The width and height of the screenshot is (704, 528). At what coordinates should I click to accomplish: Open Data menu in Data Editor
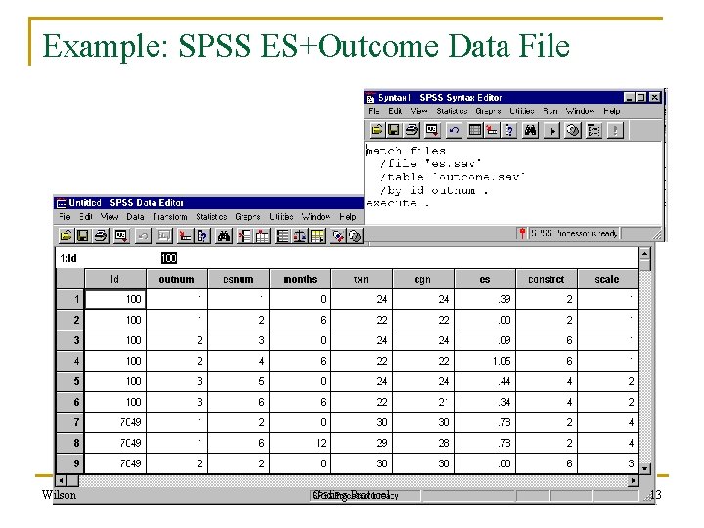(x=135, y=216)
